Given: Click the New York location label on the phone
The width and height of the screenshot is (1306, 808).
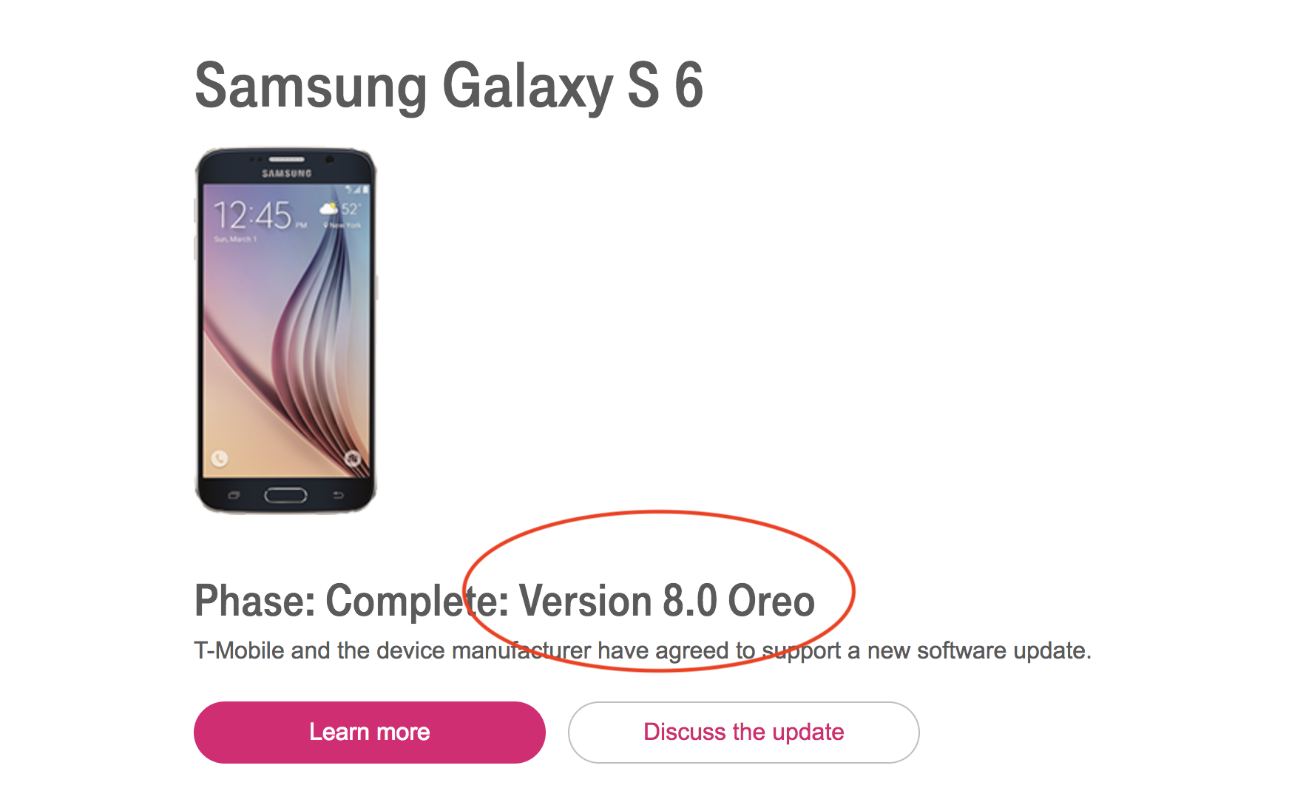Looking at the screenshot, I should tap(343, 225).
